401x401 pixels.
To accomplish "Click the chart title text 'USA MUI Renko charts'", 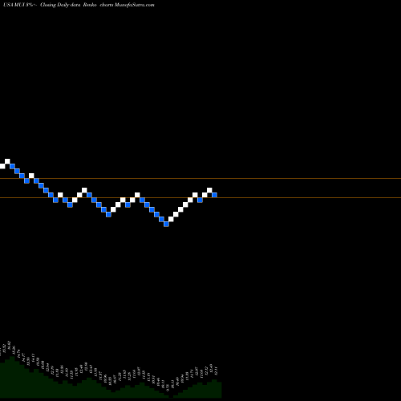I will pyautogui.click(x=79, y=5).
